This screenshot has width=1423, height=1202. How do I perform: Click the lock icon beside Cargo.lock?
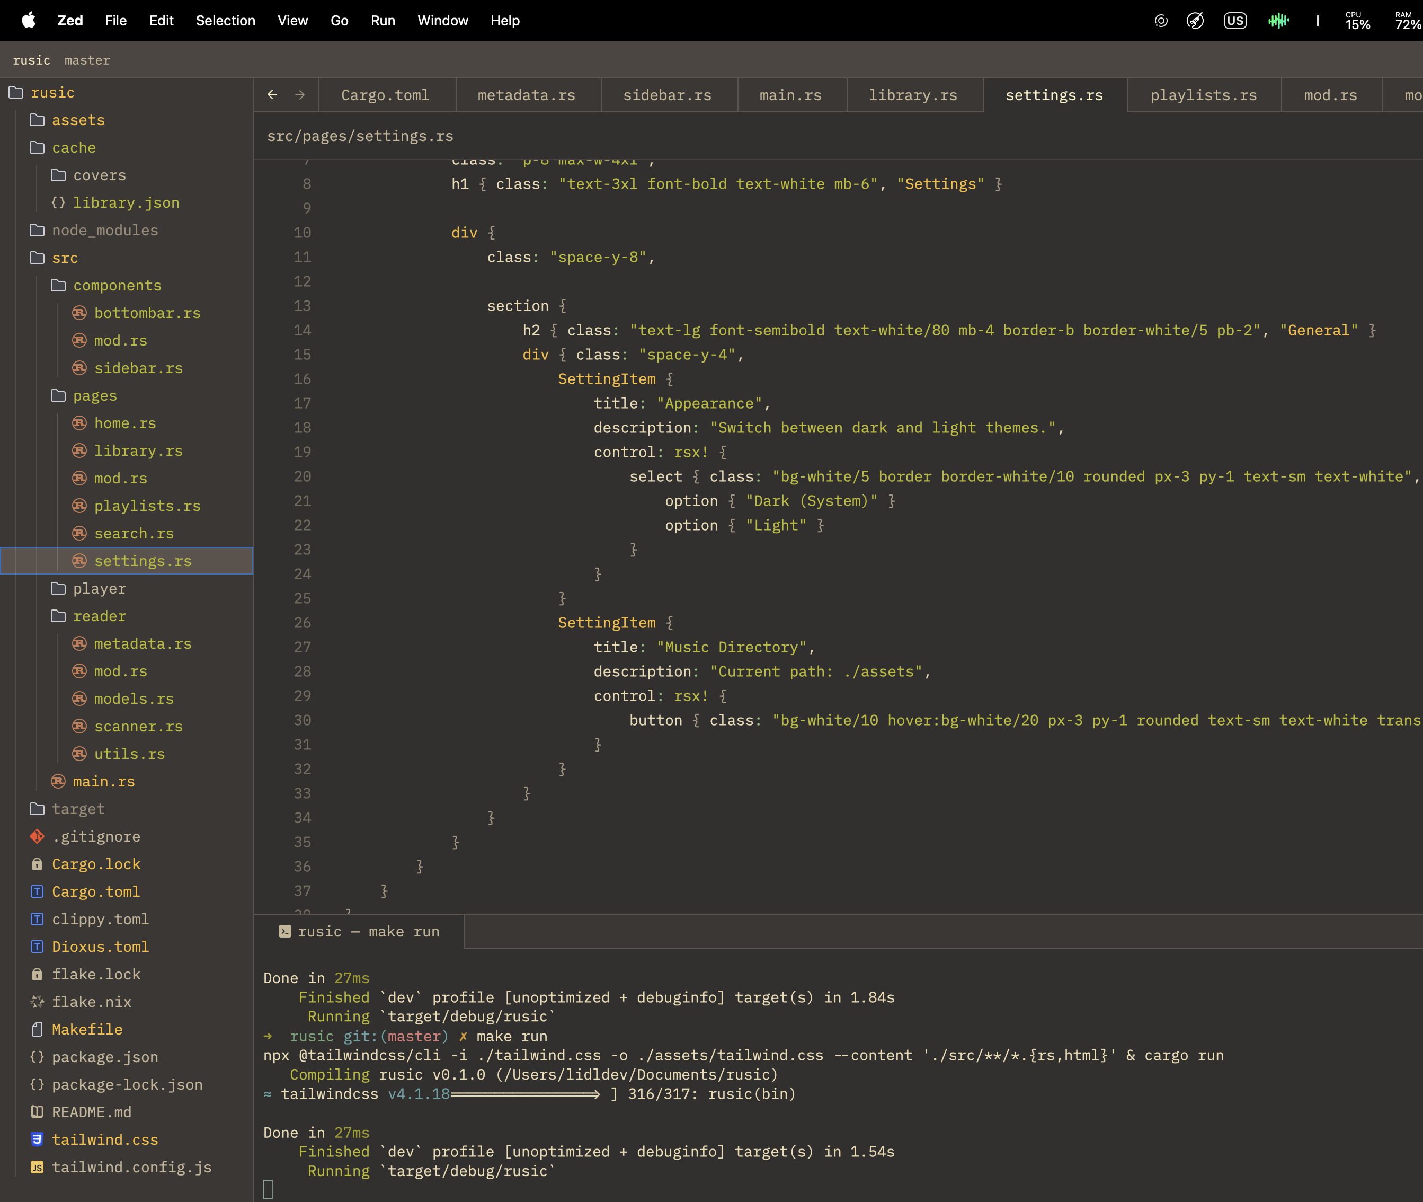coord(38,864)
